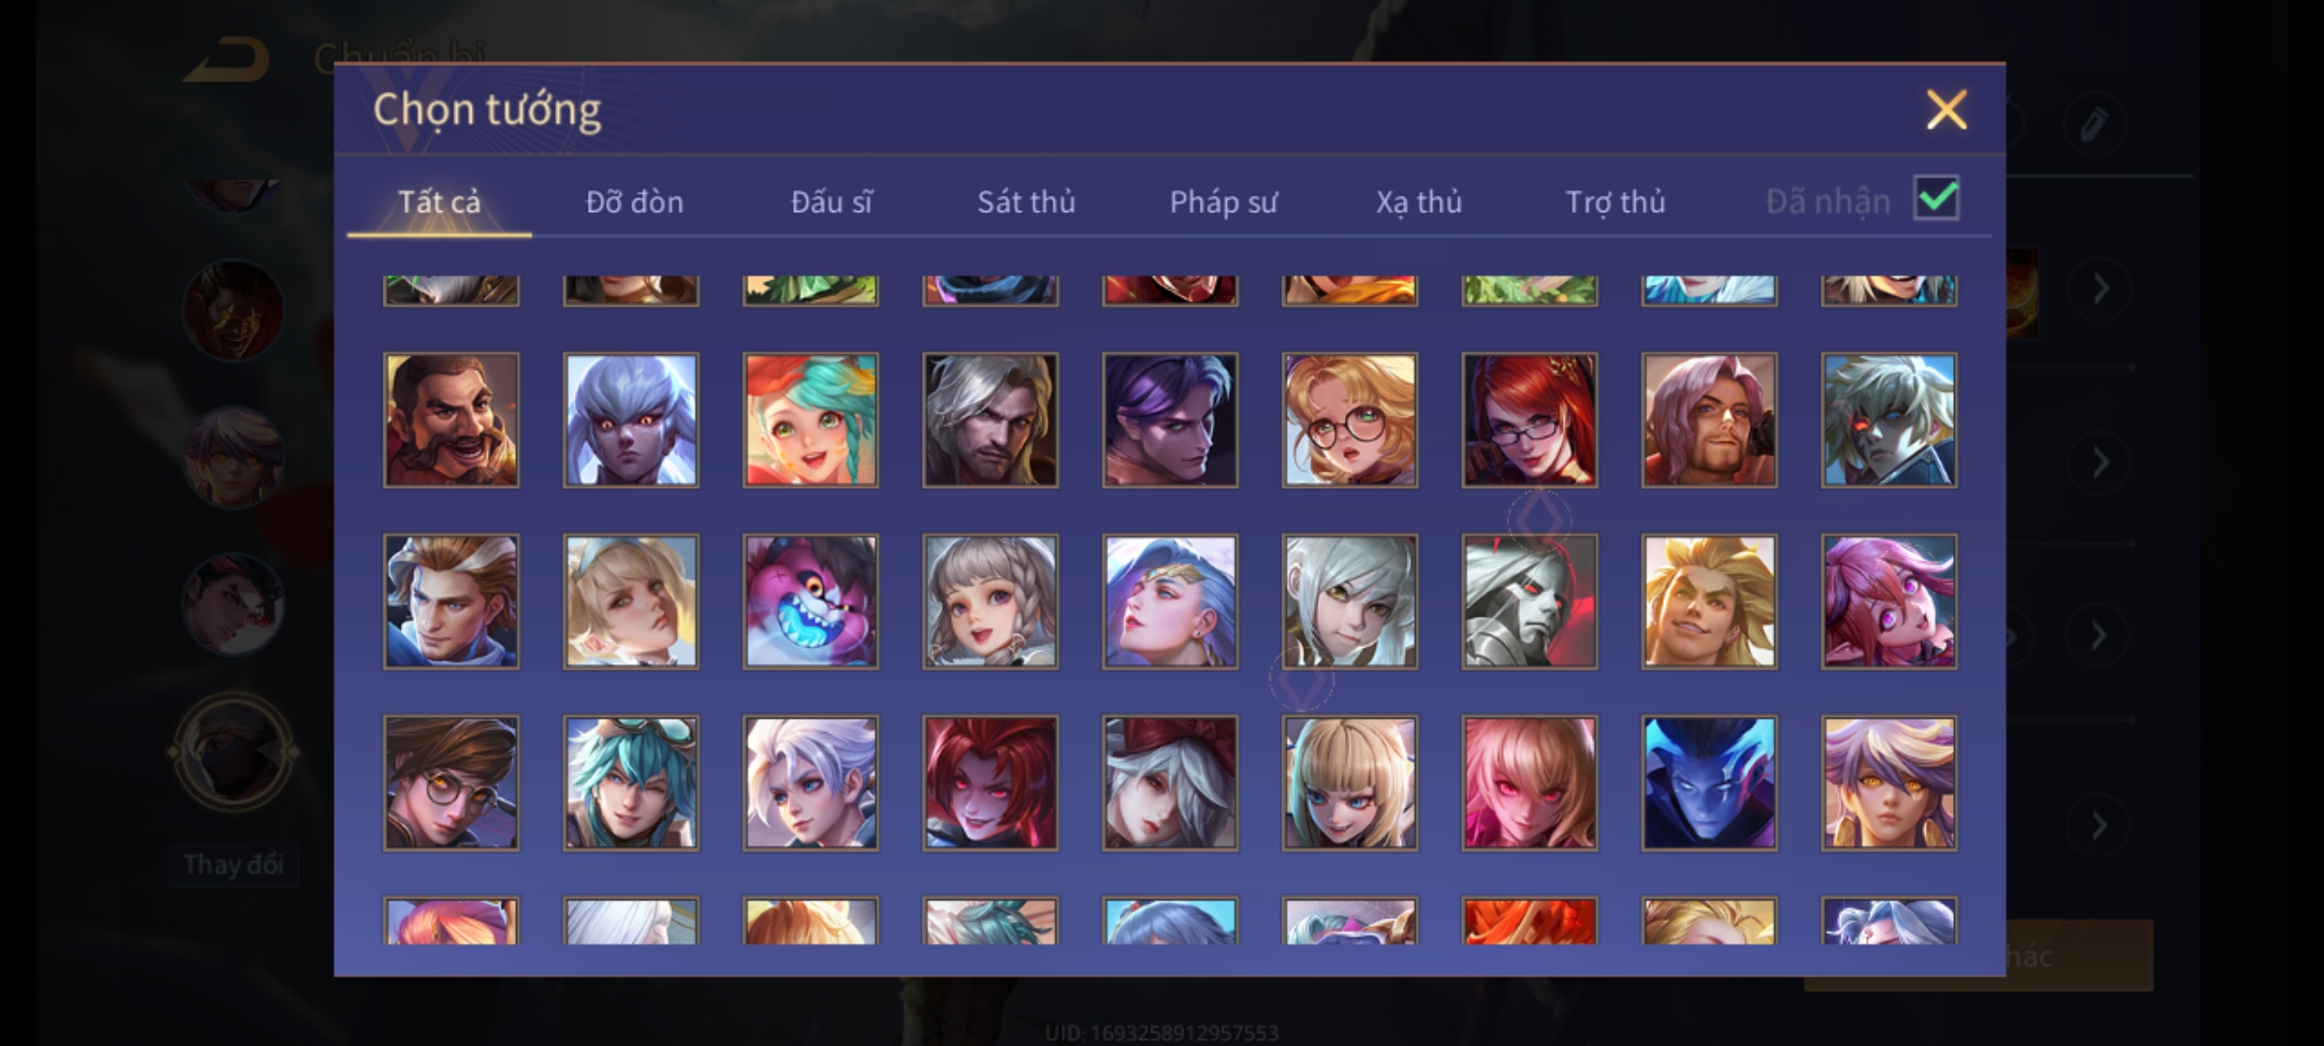Choose the pink-haired elf girl portrait
The width and height of the screenshot is (2324, 1046).
[1889, 601]
